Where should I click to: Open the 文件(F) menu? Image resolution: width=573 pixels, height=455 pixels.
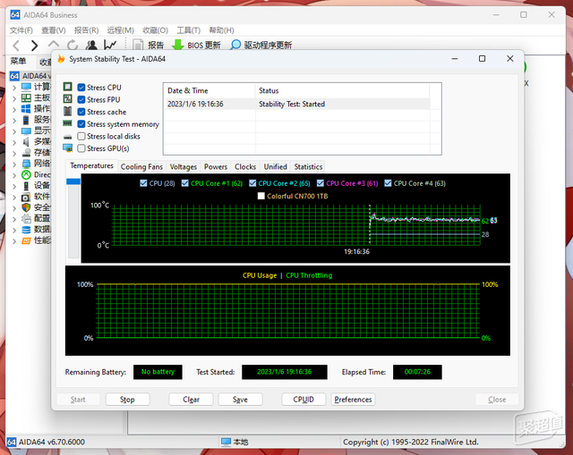pos(21,30)
